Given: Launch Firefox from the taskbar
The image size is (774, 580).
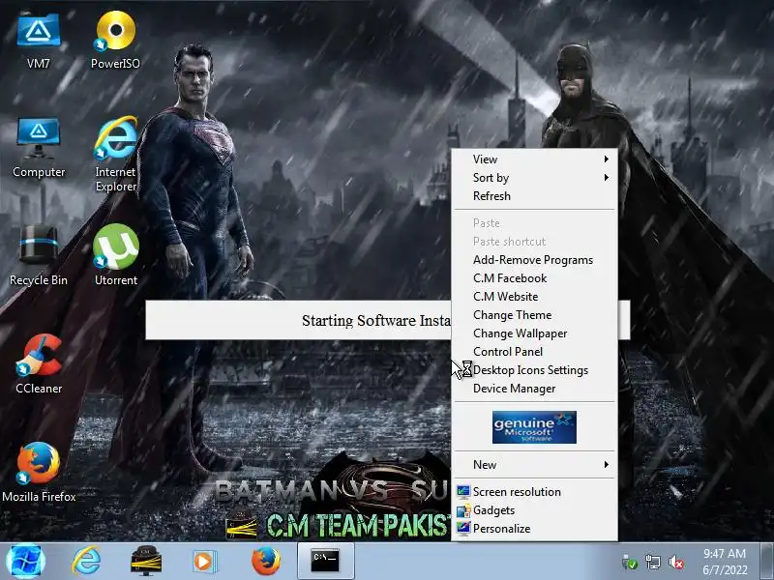Looking at the screenshot, I should (x=265, y=562).
